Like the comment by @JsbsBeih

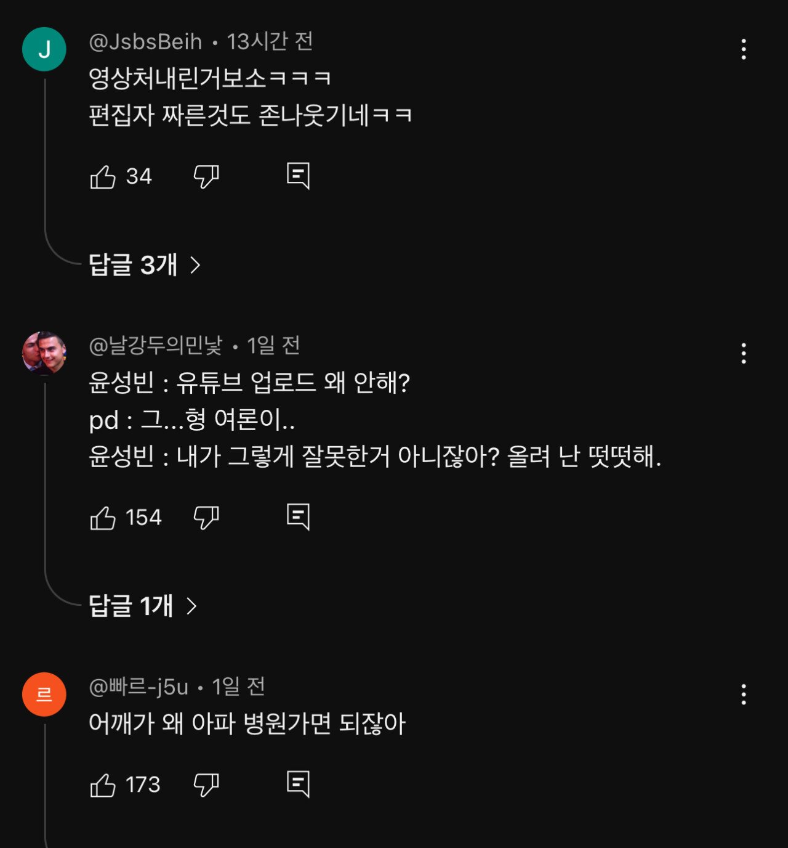pos(103,177)
